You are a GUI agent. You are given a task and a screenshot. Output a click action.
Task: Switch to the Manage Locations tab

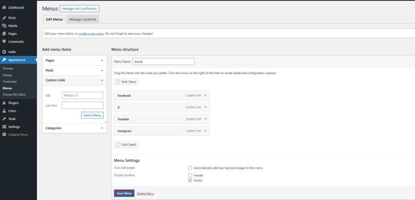point(83,19)
